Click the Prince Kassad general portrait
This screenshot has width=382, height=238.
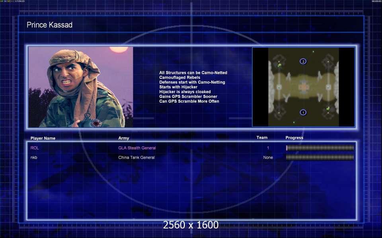[x=81, y=87]
